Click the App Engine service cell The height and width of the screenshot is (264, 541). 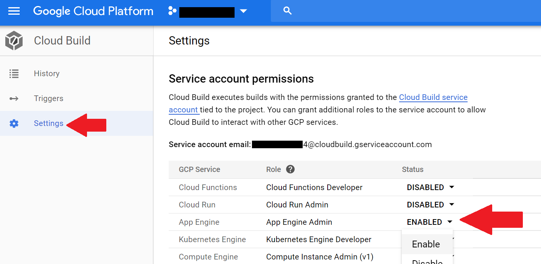[x=199, y=222]
